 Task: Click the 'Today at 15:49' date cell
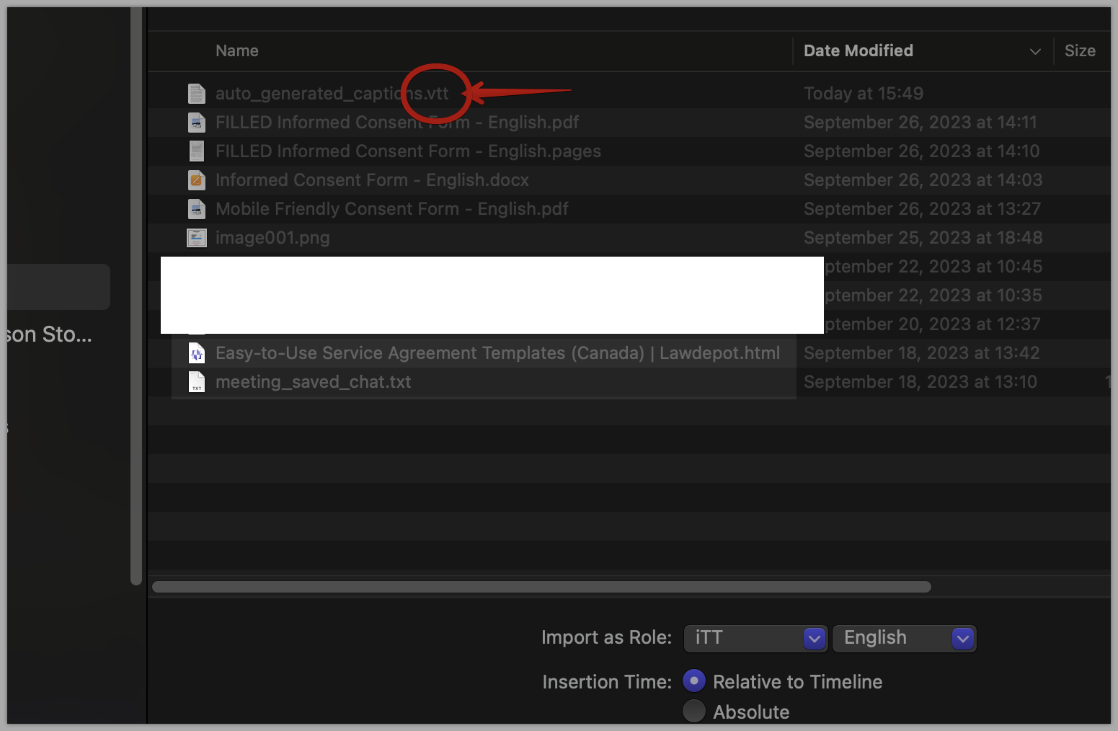(x=864, y=94)
